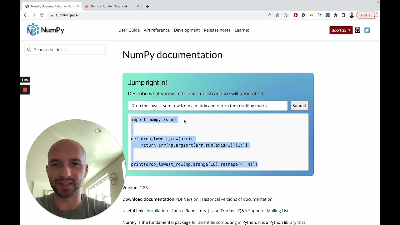Focus the Search the docs field
Image resolution: width=400 pixels, height=225 pixels.
pyautogui.click(x=65, y=49)
